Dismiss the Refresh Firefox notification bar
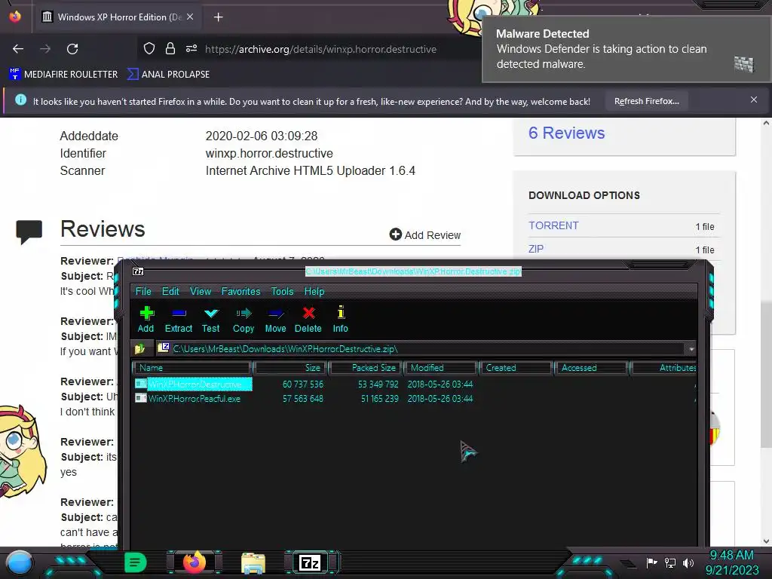This screenshot has height=579, width=772. click(754, 100)
